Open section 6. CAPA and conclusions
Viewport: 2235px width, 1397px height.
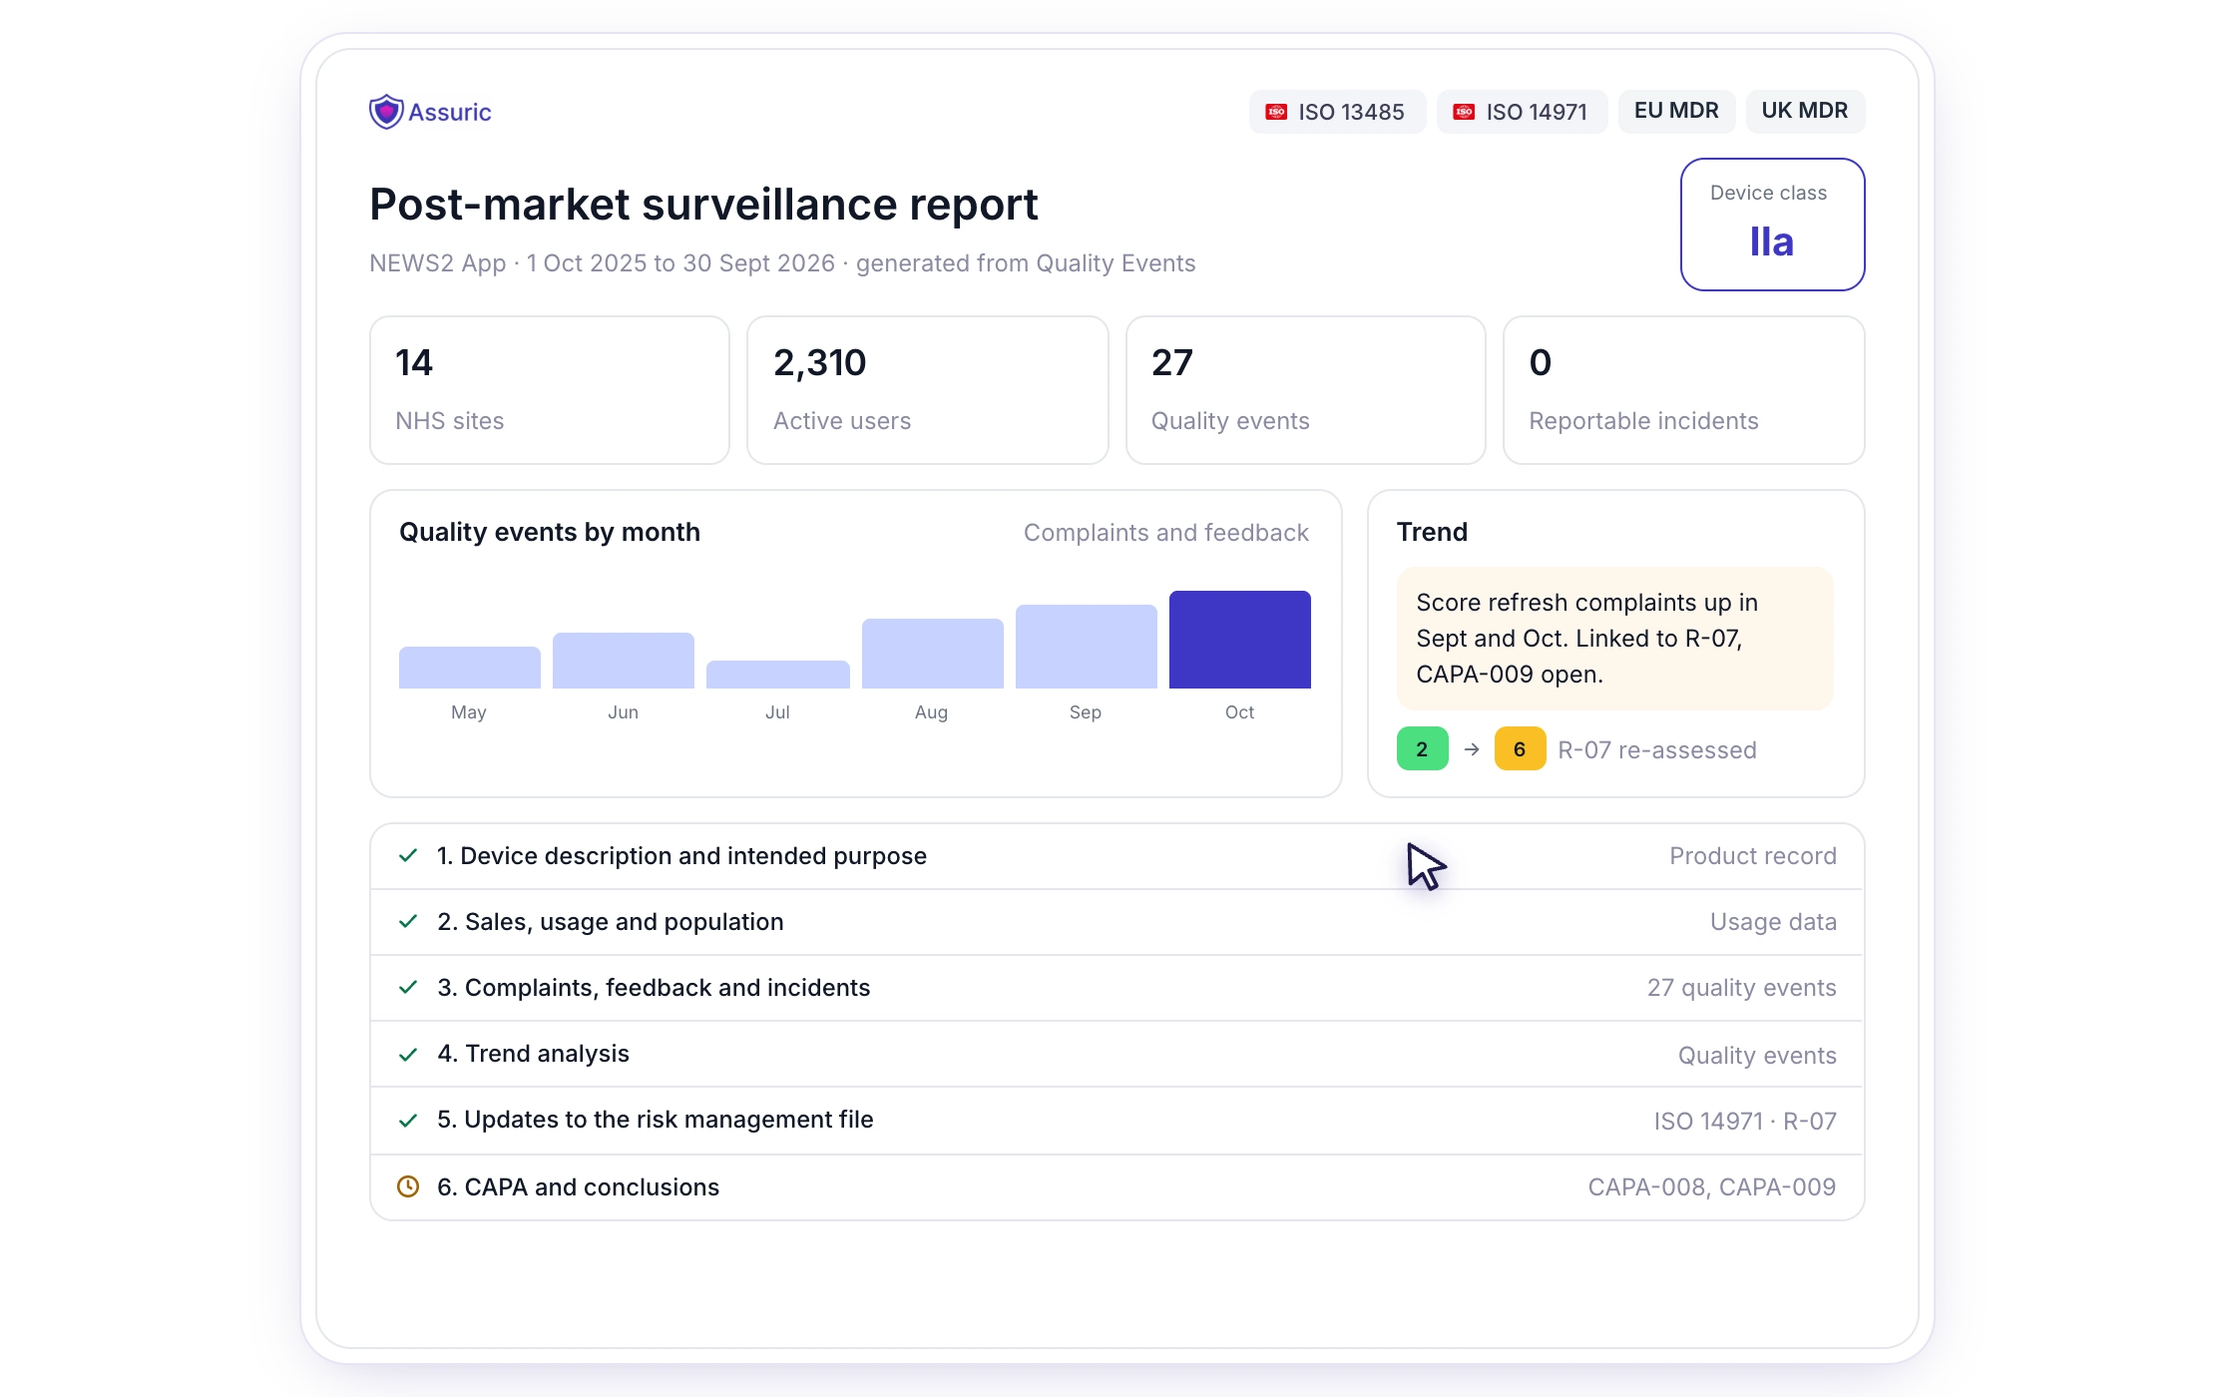[x=1117, y=1187]
